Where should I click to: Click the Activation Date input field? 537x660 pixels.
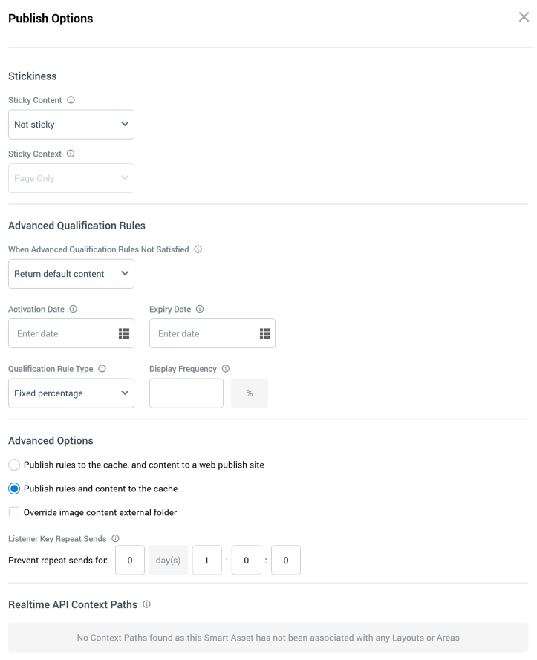click(63, 333)
